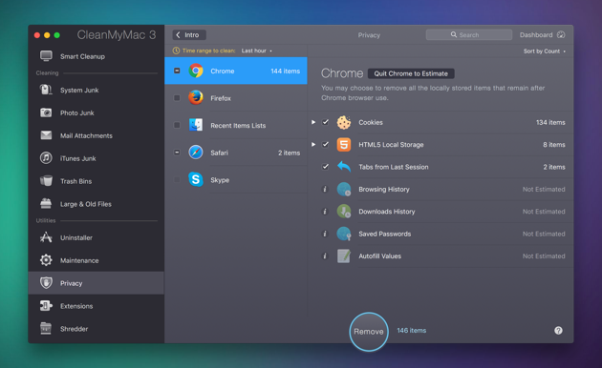Click the Tabs from Last Session arrow icon
602x368 pixels.
coord(344,167)
